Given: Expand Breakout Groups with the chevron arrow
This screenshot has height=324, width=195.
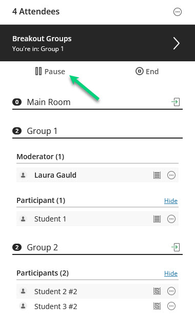Looking at the screenshot, I should 176,43.
